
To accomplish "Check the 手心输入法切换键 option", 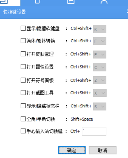I will tap(23, 131).
